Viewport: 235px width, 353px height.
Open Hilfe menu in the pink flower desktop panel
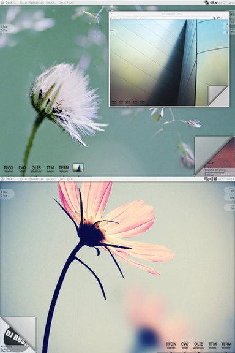click(70, 179)
